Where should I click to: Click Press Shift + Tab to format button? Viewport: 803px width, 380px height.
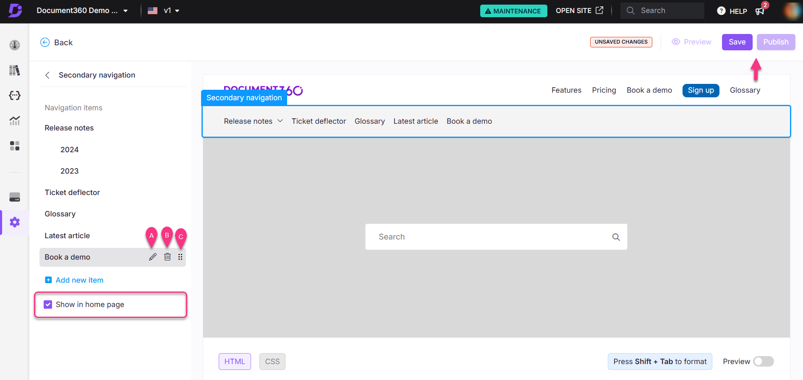pyautogui.click(x=660, y=362)
